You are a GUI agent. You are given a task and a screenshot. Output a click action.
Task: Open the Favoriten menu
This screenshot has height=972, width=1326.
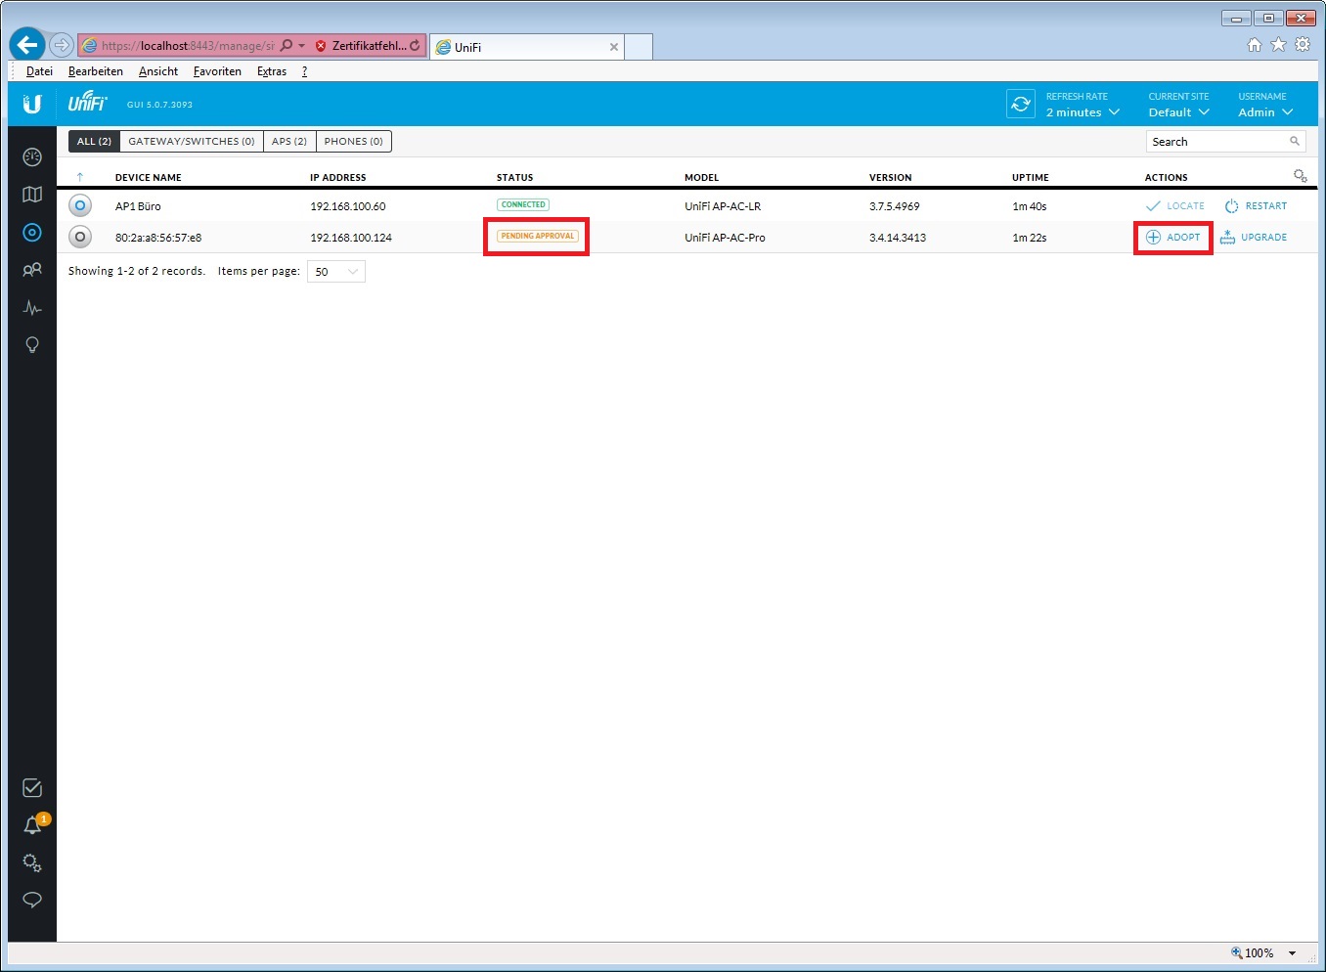click(217, 71)
